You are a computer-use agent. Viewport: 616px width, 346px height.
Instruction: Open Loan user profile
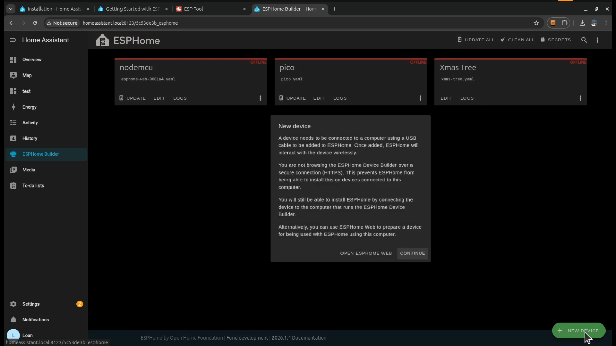coord(46,335)
